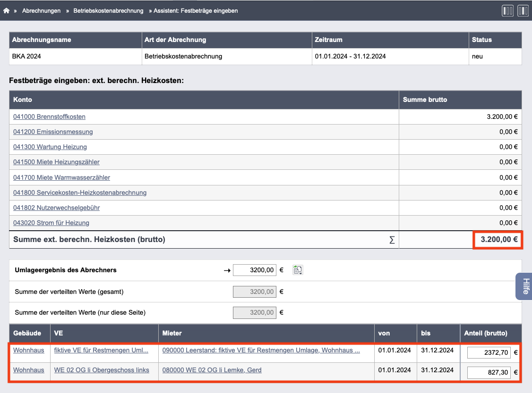Open account 041000 Brennstoffkosten

coord(49,117)
